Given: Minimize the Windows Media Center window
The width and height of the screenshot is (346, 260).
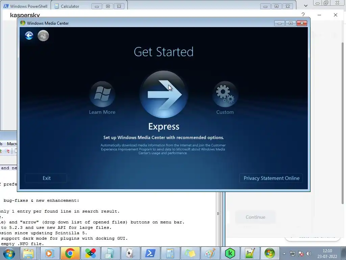Looking at the screenshot, I should (279, 23).
